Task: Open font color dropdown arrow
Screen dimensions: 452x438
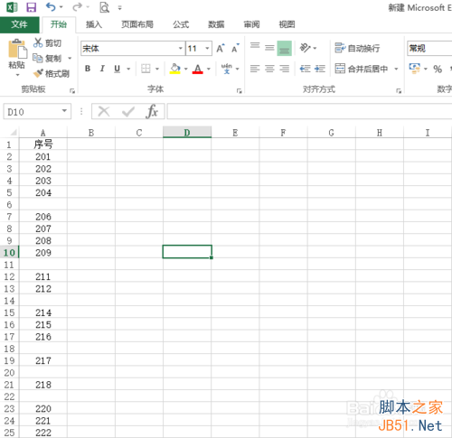Action: [x=209, y=69]
